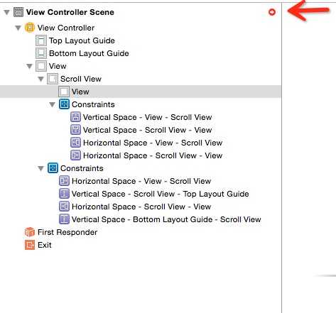Select the First Responder item
Screen dimensions: 336x313
click(x=67, y=232)
